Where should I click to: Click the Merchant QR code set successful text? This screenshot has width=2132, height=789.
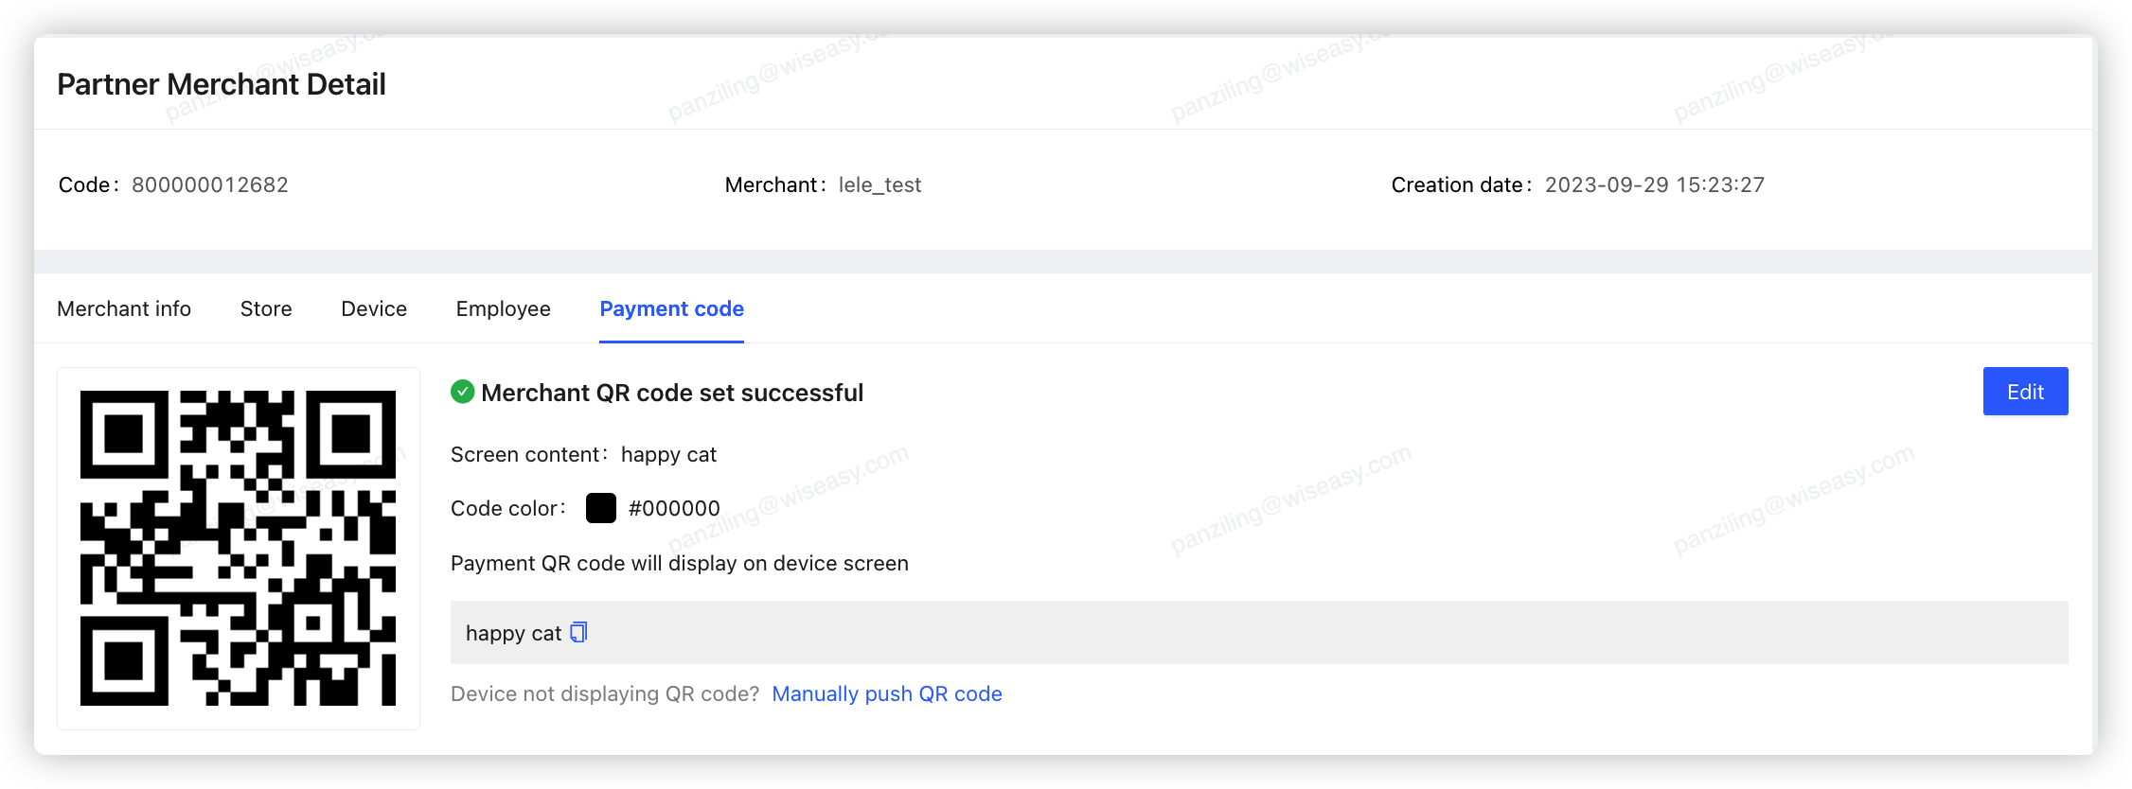(672, 392)
